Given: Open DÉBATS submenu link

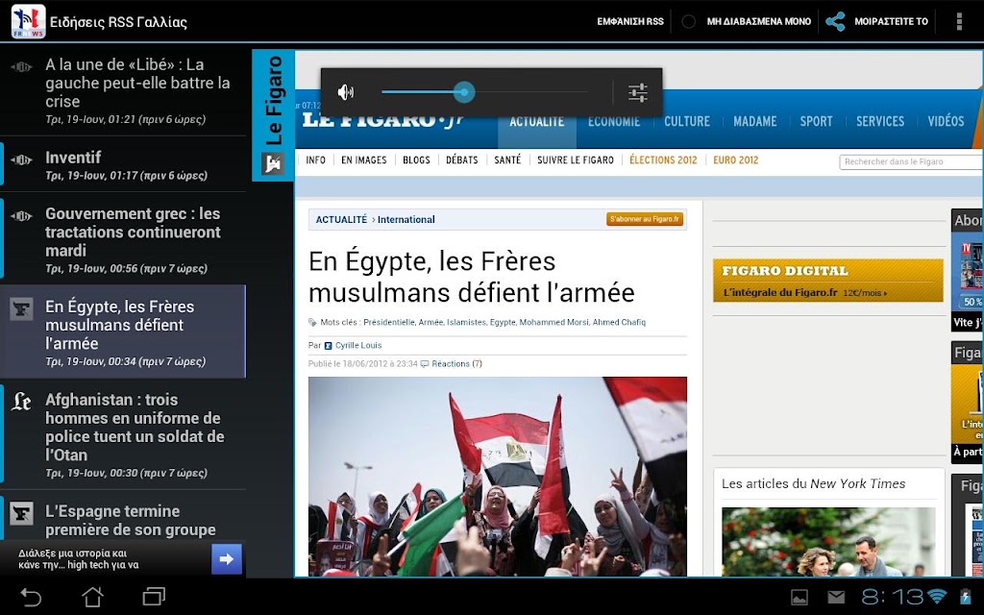Looking at the screenshot, I should pos(462,160).
